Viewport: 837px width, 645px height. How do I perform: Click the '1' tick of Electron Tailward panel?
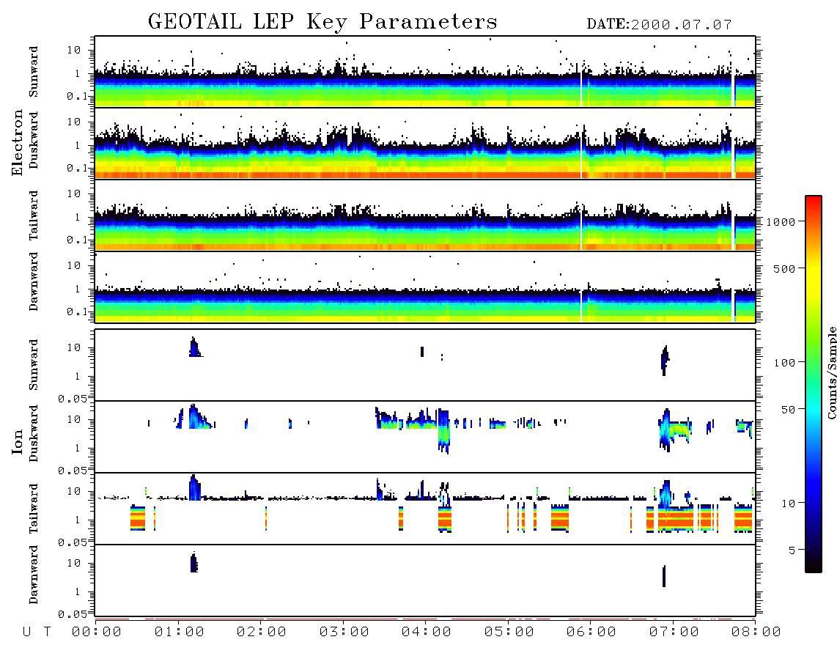tap(78, 217)
